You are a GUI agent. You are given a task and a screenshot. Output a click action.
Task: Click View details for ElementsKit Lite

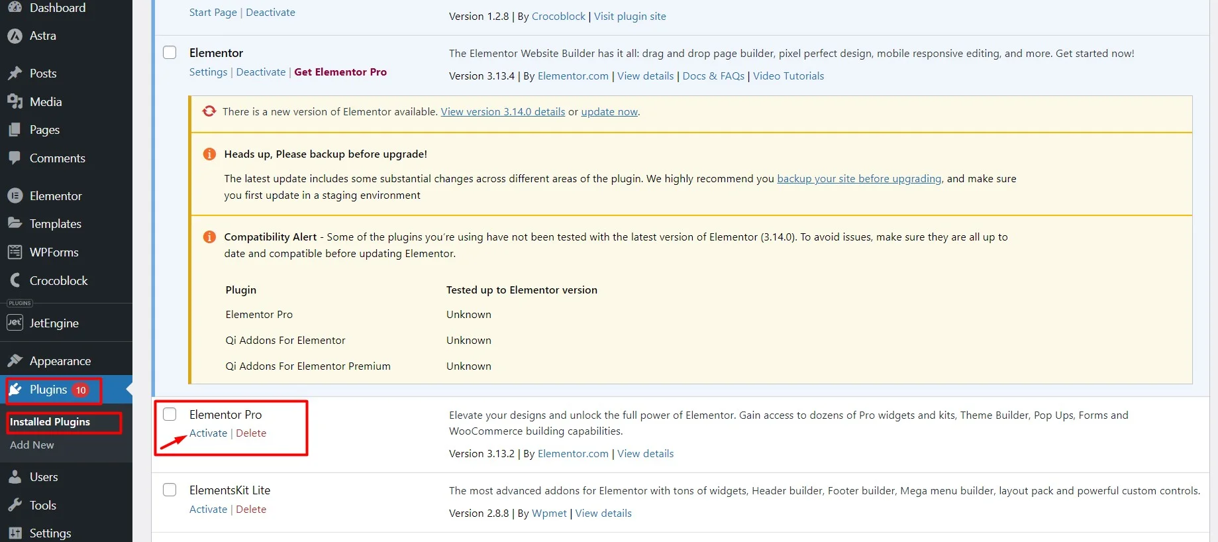(603, 513)
